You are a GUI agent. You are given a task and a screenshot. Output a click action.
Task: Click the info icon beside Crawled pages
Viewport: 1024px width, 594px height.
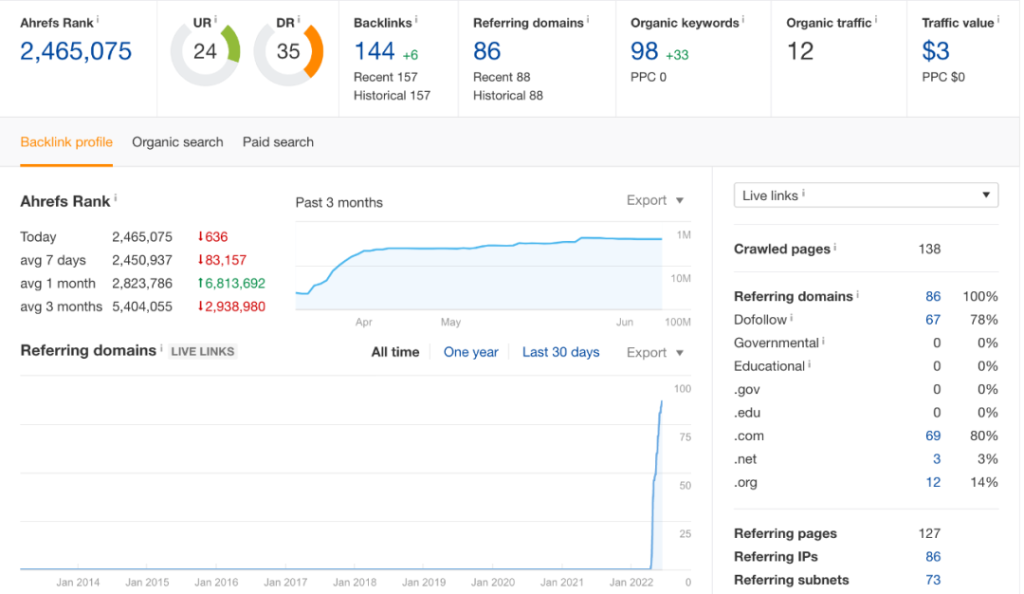coord(835,249)
